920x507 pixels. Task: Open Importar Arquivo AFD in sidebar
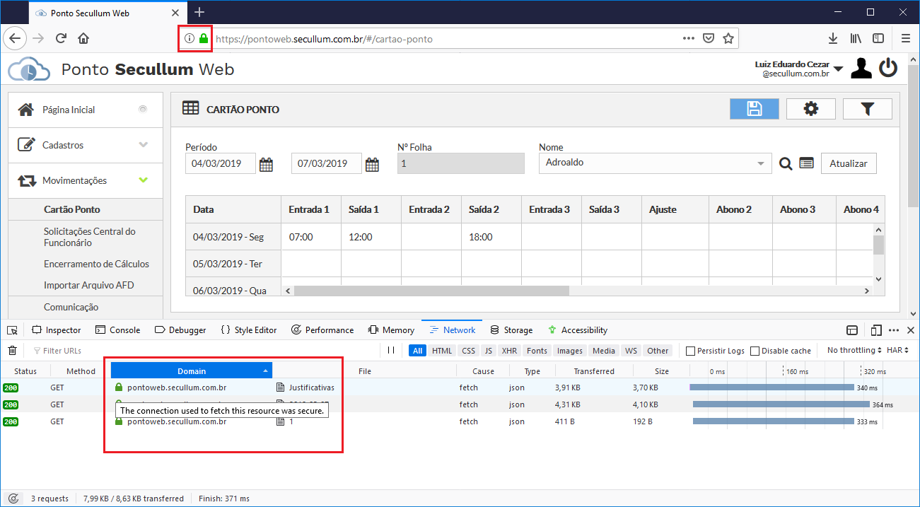click(x=88, y=285)
